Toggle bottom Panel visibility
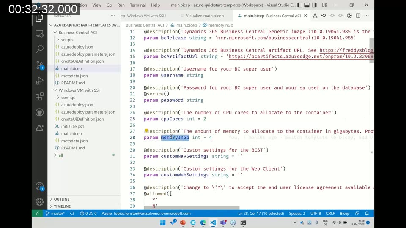The height and width of the screenshot is (228, 406). [307, 5]
